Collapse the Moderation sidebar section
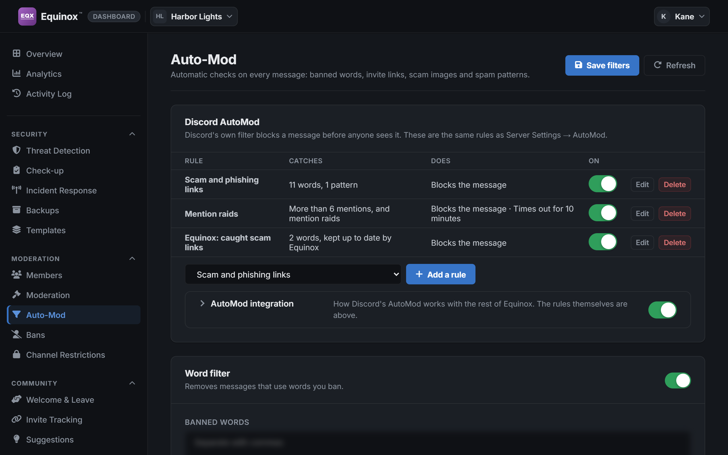Viewport: 728px width, 455px height. (132, 258)
